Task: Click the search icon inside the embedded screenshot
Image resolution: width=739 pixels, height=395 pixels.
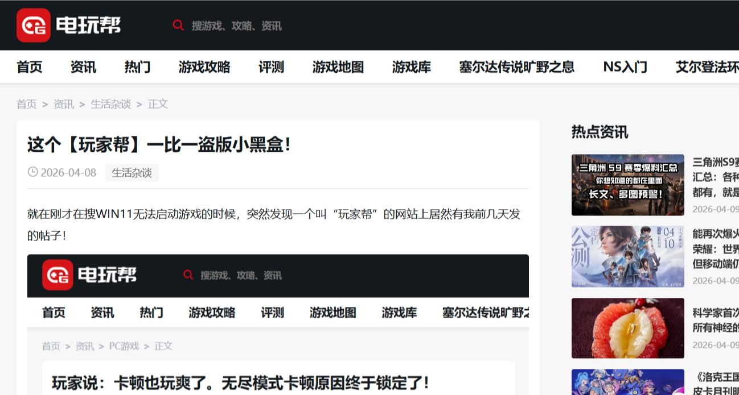Action: pos(188,275)
